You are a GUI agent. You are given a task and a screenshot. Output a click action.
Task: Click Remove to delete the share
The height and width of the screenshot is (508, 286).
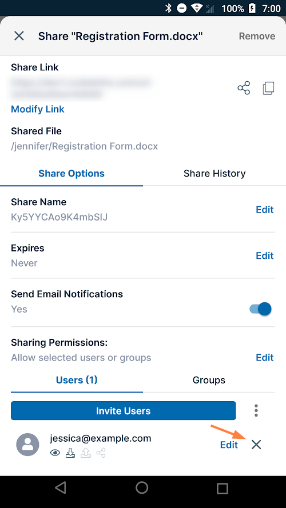point(257,36)
